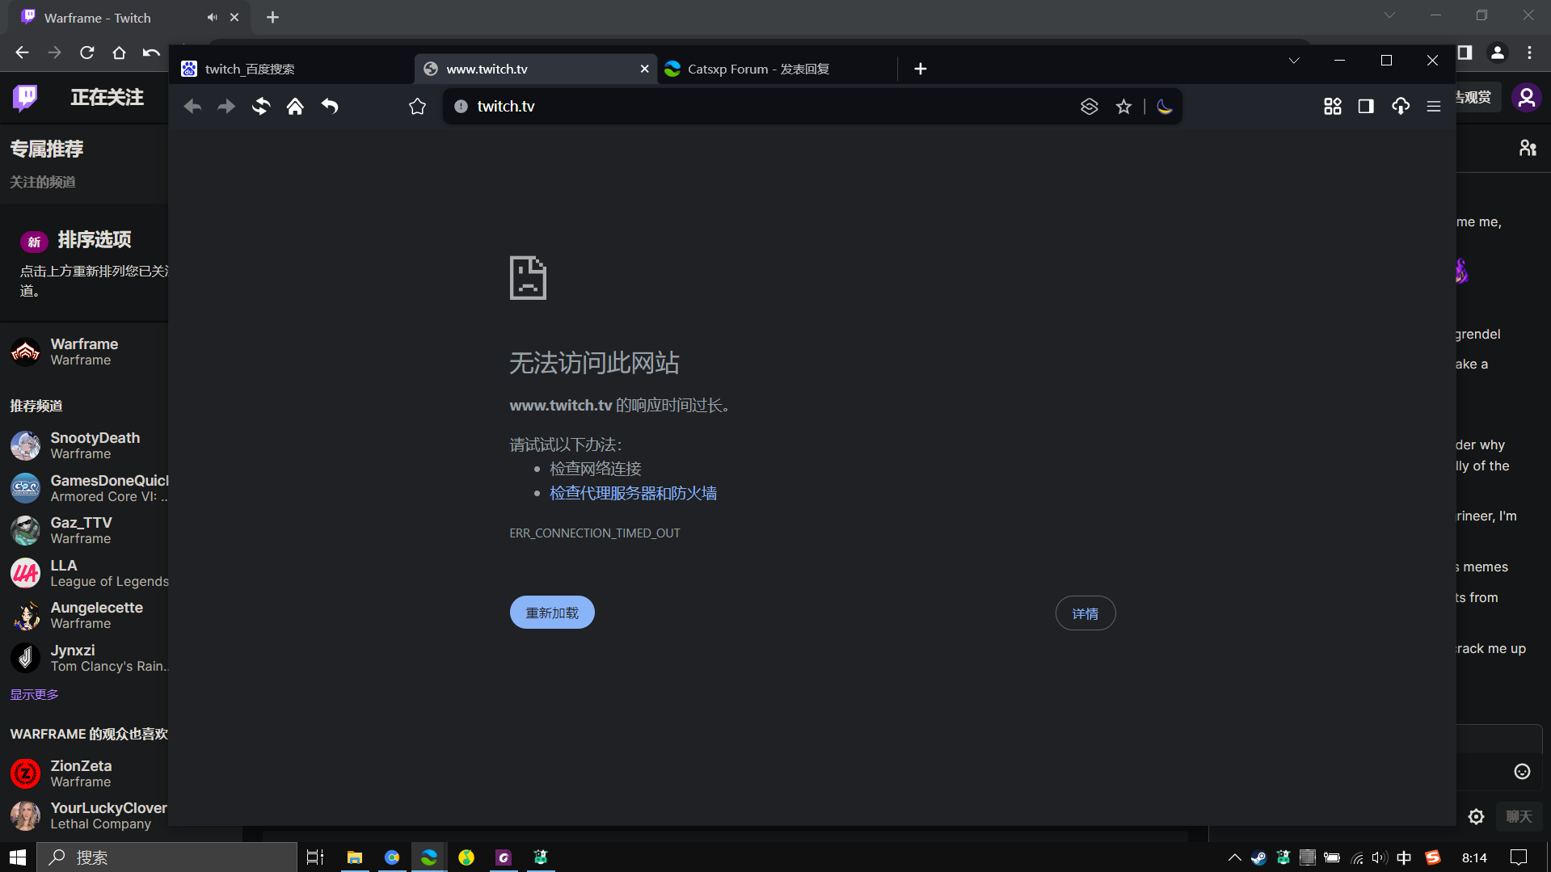Click the undo closed tab icon in Catsxp

tap(330, 107)
